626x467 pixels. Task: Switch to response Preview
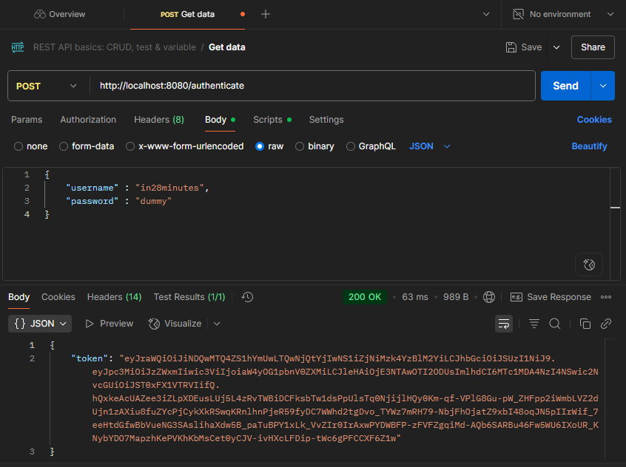(109, 324)
